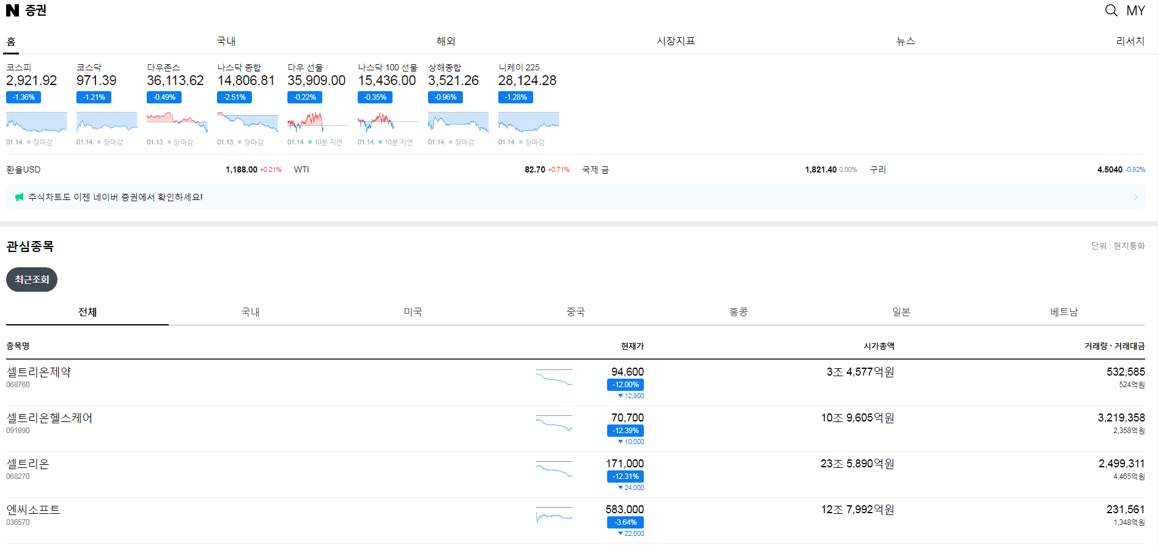Open the 환율USD exchange rate item
1158x545 pixels.
point(144,169)
